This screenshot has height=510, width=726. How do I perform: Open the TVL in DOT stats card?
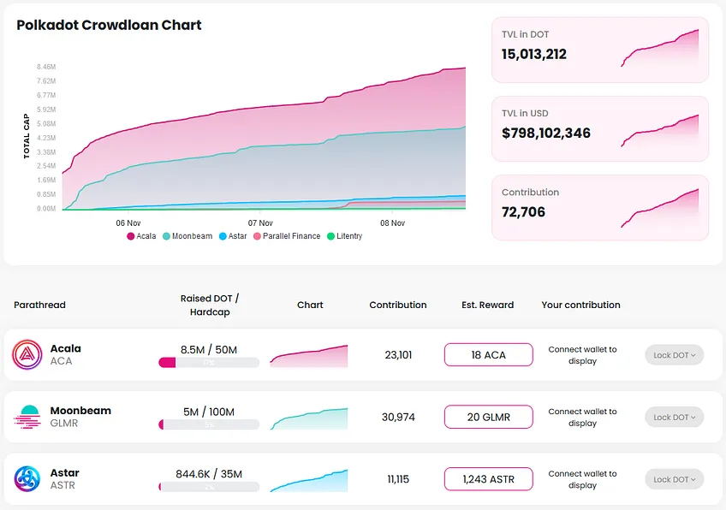point(600,50)
